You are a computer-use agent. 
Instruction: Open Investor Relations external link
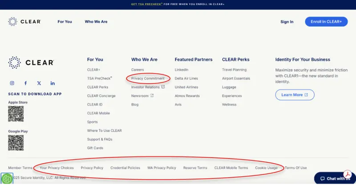(148, 87)
